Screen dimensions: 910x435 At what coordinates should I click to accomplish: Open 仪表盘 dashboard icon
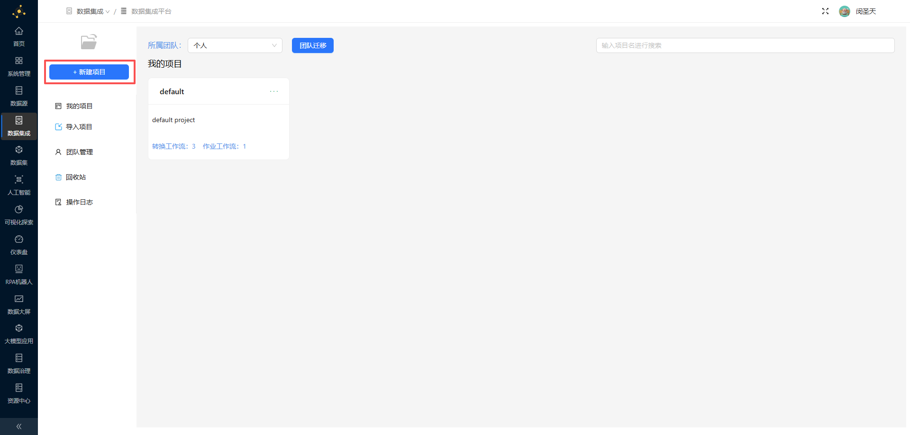pos(19,240)
